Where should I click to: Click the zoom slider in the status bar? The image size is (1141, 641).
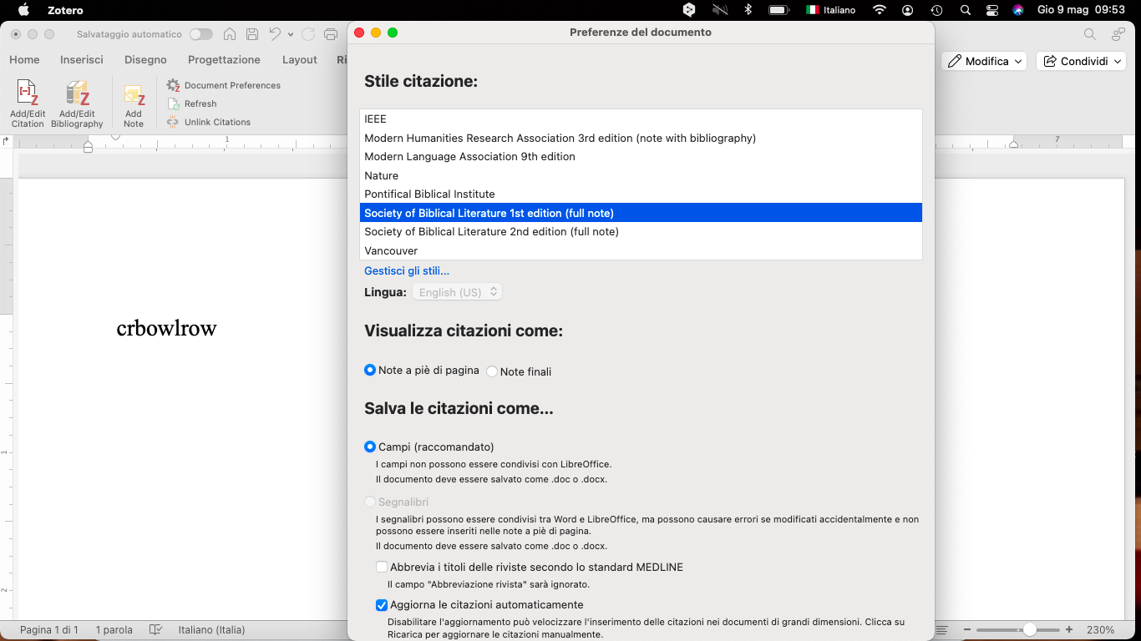coord(1018,630)
